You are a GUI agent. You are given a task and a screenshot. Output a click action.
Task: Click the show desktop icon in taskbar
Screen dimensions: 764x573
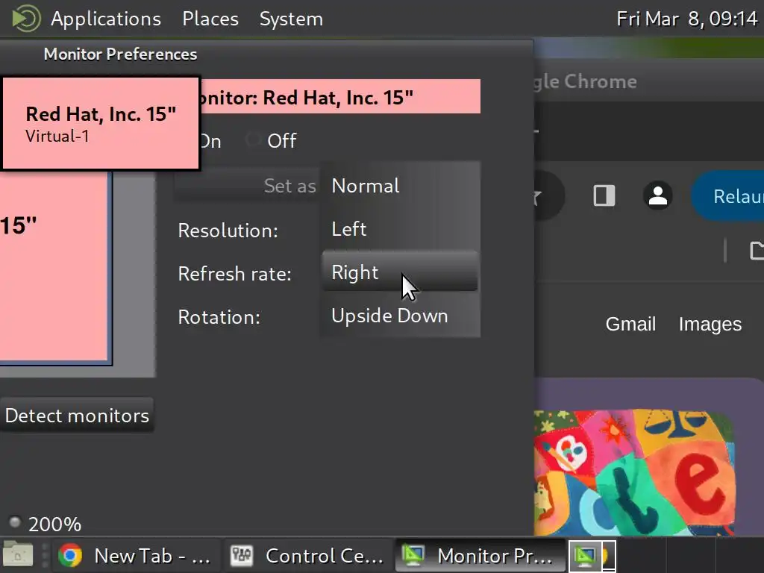pos(18,555)
